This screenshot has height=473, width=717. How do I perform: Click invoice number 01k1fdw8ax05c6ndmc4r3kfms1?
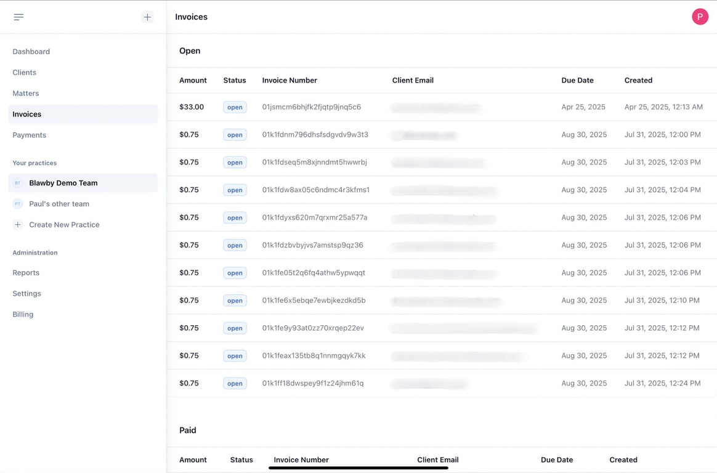(x=316, y=190)
